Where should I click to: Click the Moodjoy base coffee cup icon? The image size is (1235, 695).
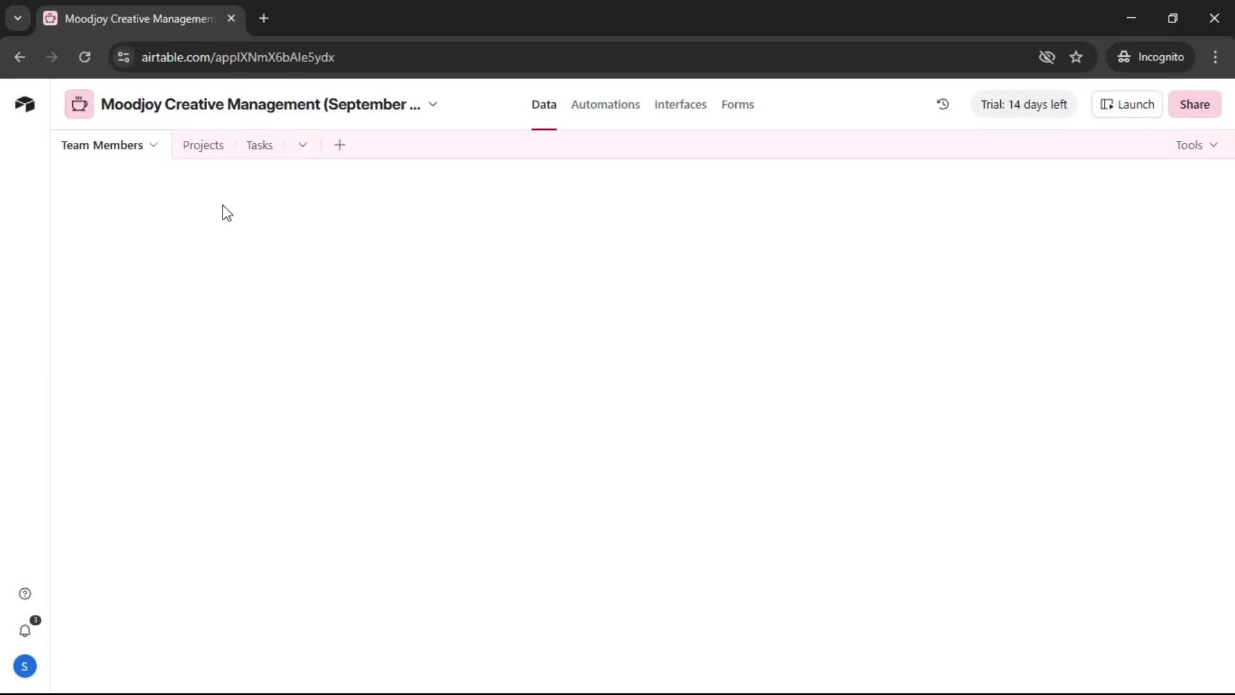click(x=79, y=104)
